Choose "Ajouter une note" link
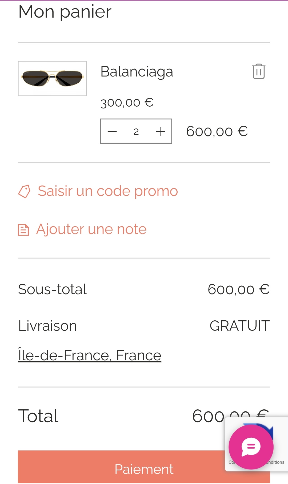 tap(91, 229)
